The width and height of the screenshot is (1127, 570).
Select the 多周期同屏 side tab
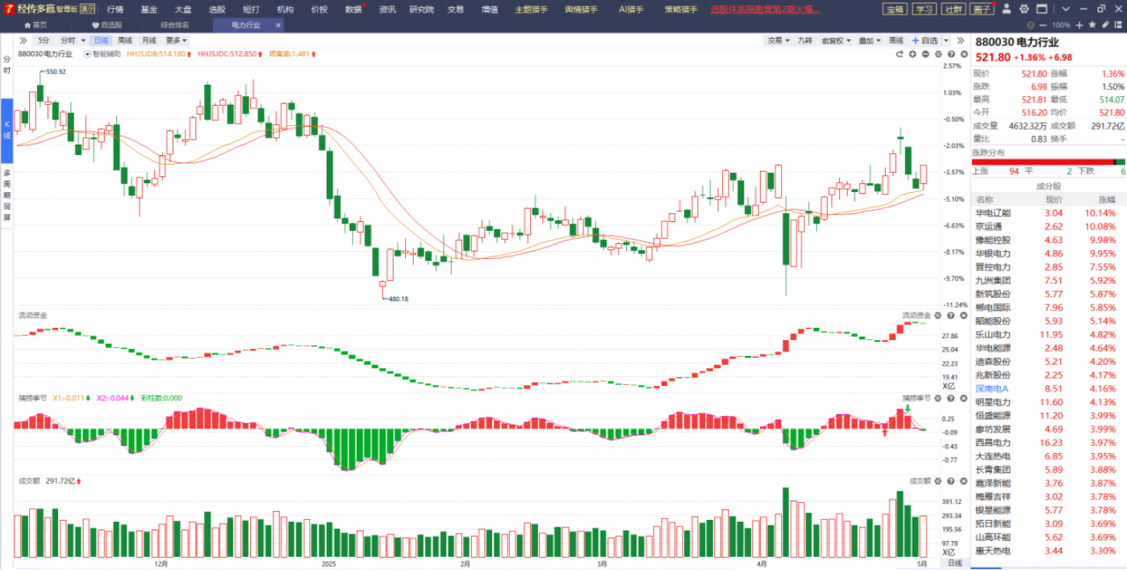tap(6, 195)
